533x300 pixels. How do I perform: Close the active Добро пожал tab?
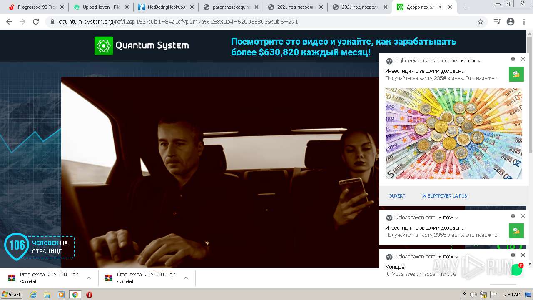(x=450, y=7)
